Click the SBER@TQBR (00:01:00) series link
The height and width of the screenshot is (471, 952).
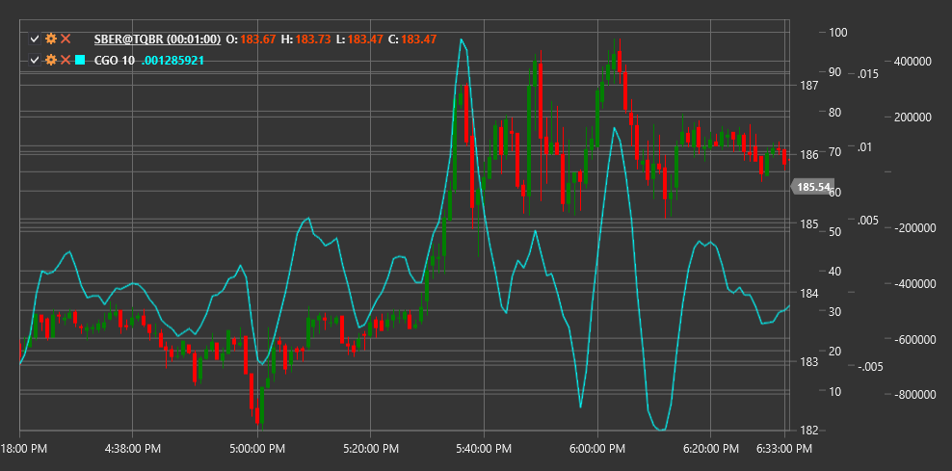coord(157,39)
